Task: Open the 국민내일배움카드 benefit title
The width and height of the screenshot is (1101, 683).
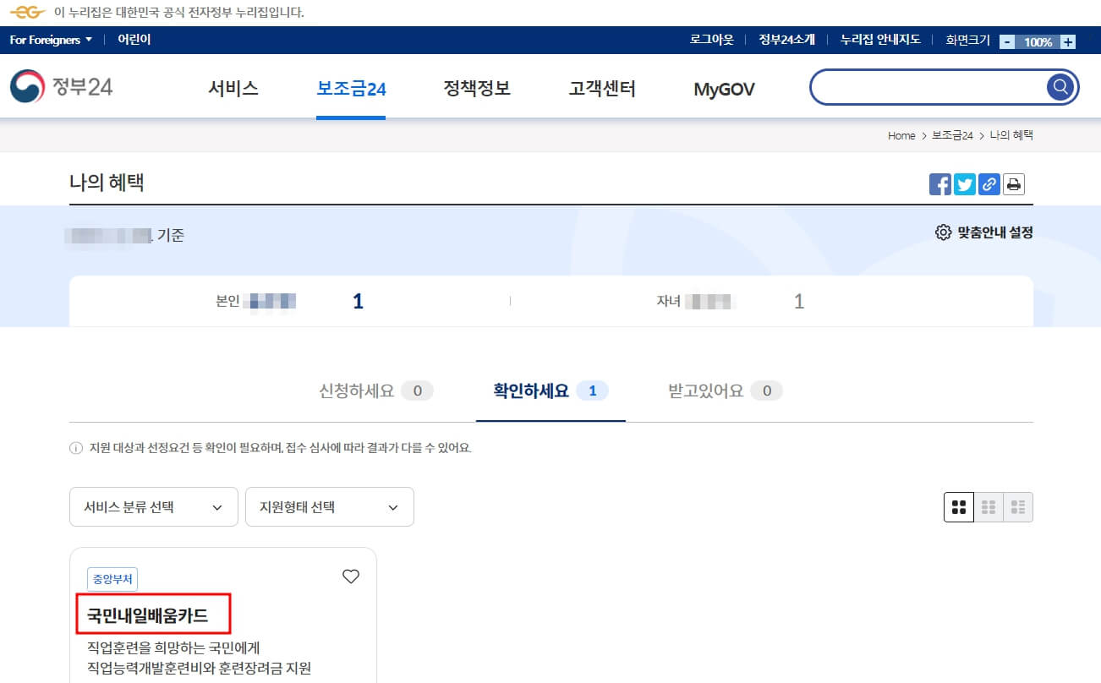Action: click(148, 615)
